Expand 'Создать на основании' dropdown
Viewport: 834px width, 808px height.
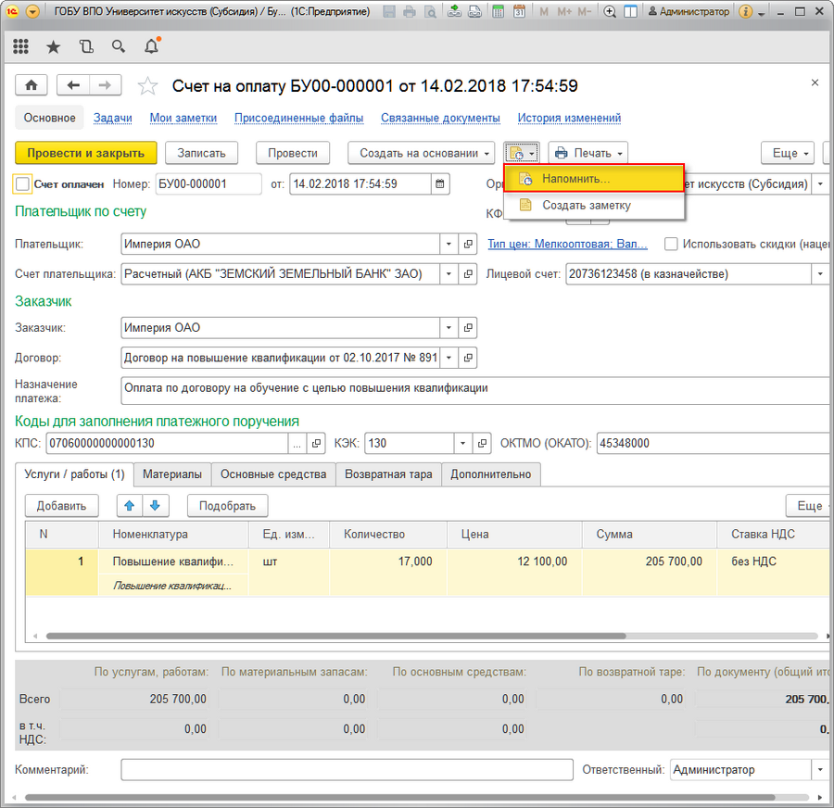(x=422, y=153)
